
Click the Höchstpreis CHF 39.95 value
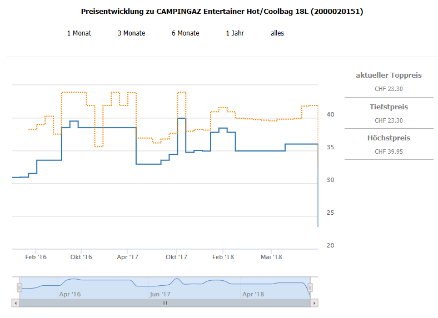point(389,152)
